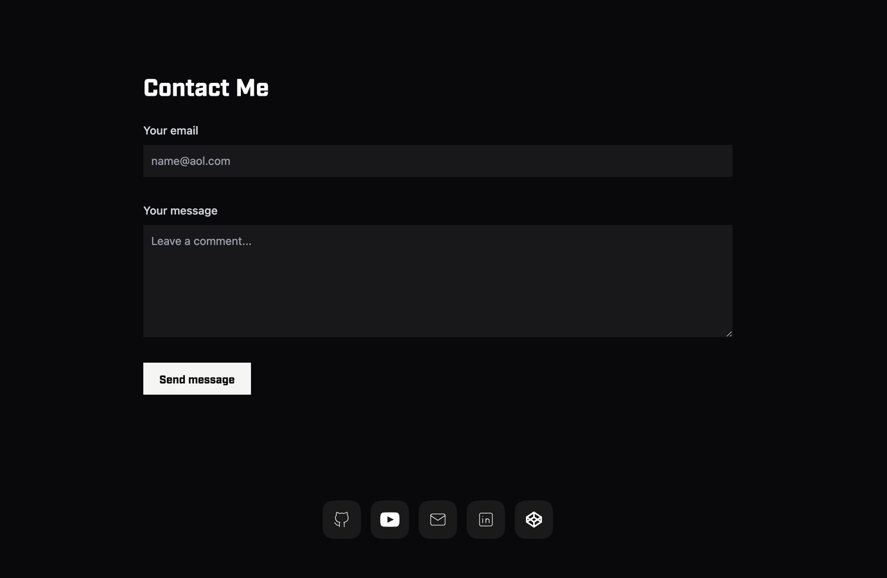Click the "Your email" label
Viewport: 887px width, 578px height.
171,130
